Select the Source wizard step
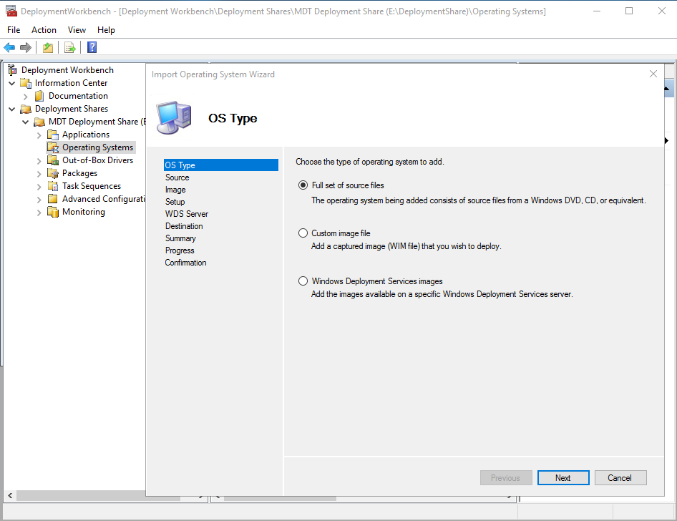The height and width of the screenshot is (521, 677). (177, 177)
